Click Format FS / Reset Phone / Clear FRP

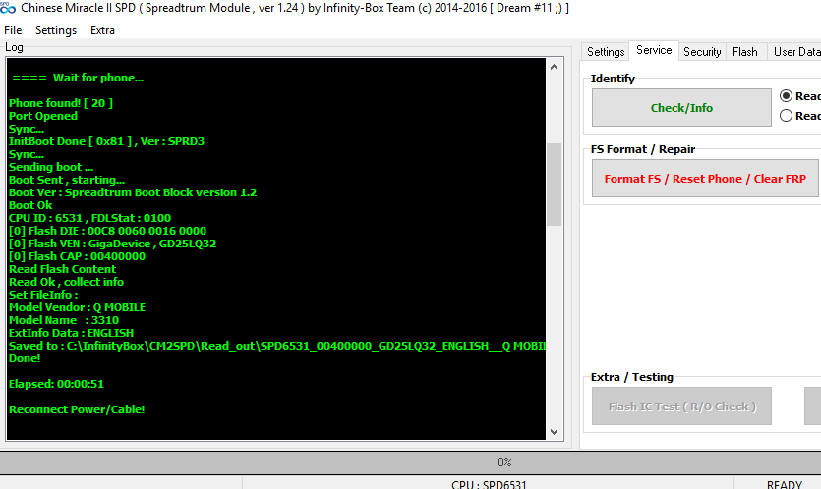point(705,179)
